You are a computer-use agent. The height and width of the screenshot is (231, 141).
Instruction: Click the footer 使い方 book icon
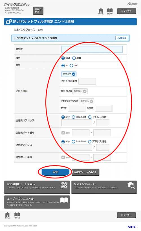tap(17, 215)
